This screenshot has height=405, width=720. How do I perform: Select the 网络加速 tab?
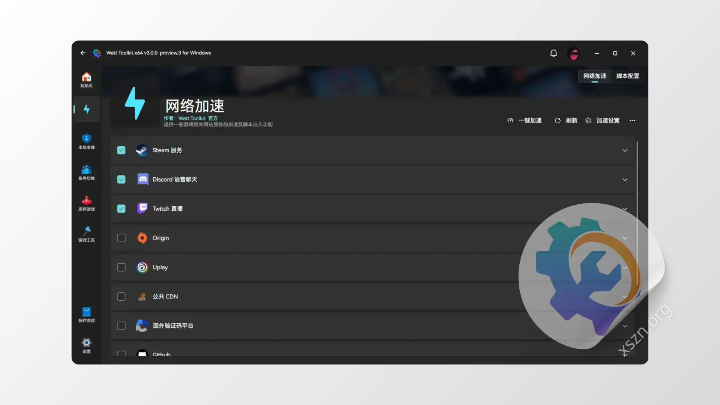(594, 76)
